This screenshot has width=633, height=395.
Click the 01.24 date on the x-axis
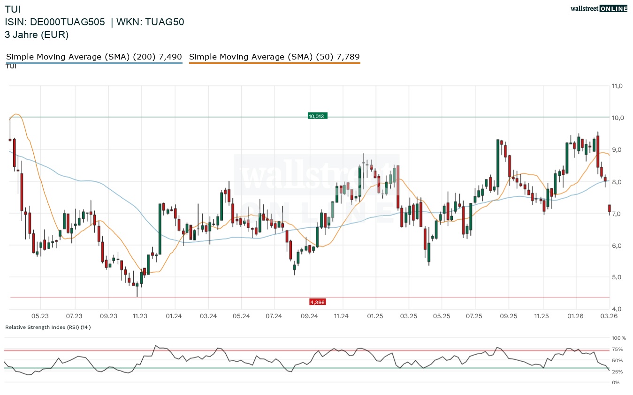pyautogui.click(x=174, y=316)
